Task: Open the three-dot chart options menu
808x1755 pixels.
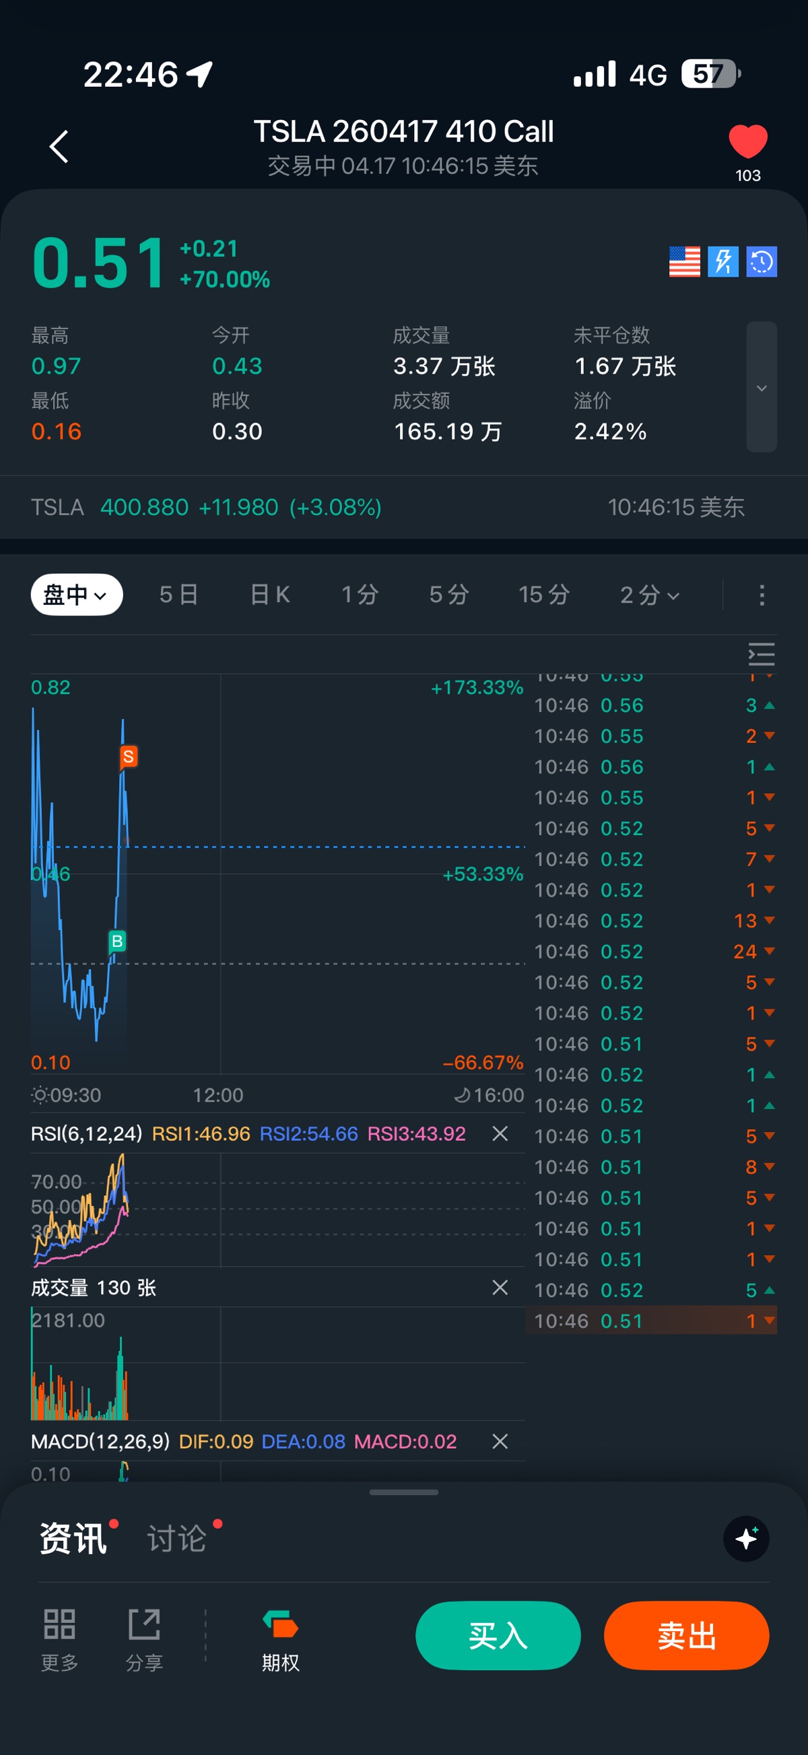Action: tap(762, 595)
